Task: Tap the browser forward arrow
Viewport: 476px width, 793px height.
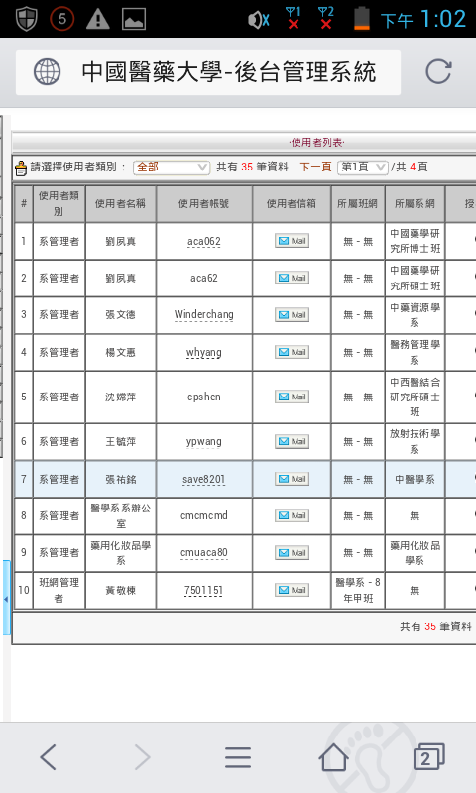Action: point(142,757)
